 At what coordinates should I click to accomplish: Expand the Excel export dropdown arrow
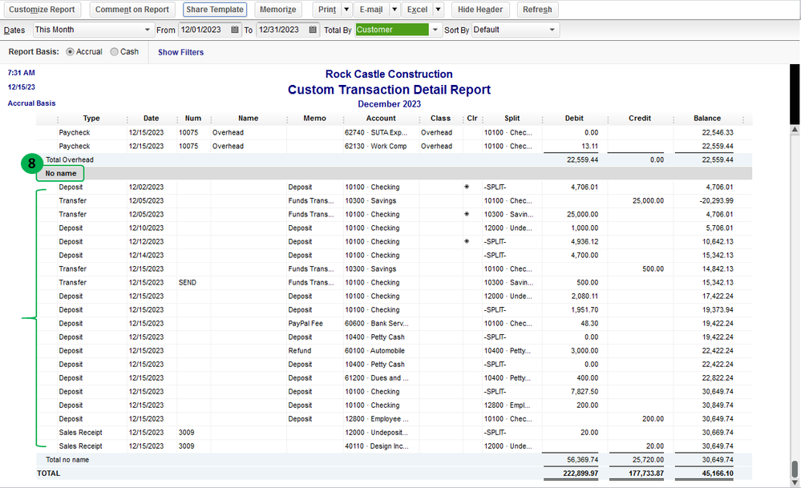pos(439,10)
